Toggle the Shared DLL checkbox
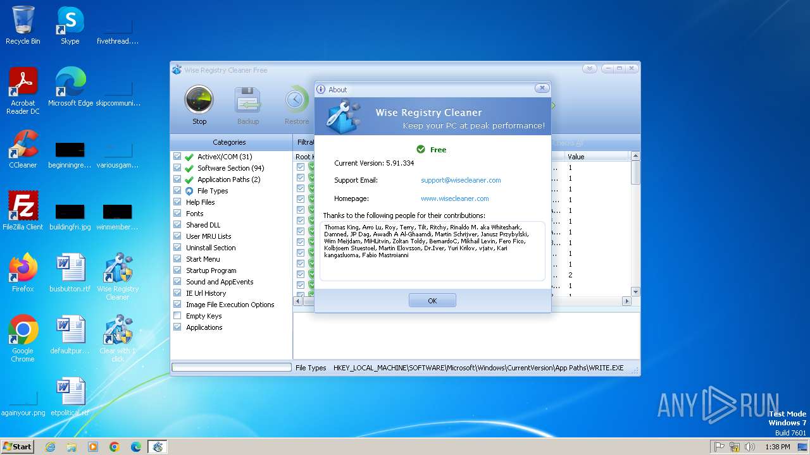Image resolution: width=810 pixels, height=455 pixels. click(177, 225)
